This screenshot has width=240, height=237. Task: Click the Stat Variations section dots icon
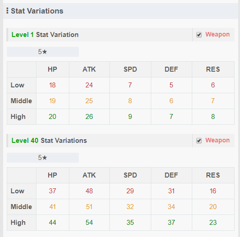[x=7, y=11]
